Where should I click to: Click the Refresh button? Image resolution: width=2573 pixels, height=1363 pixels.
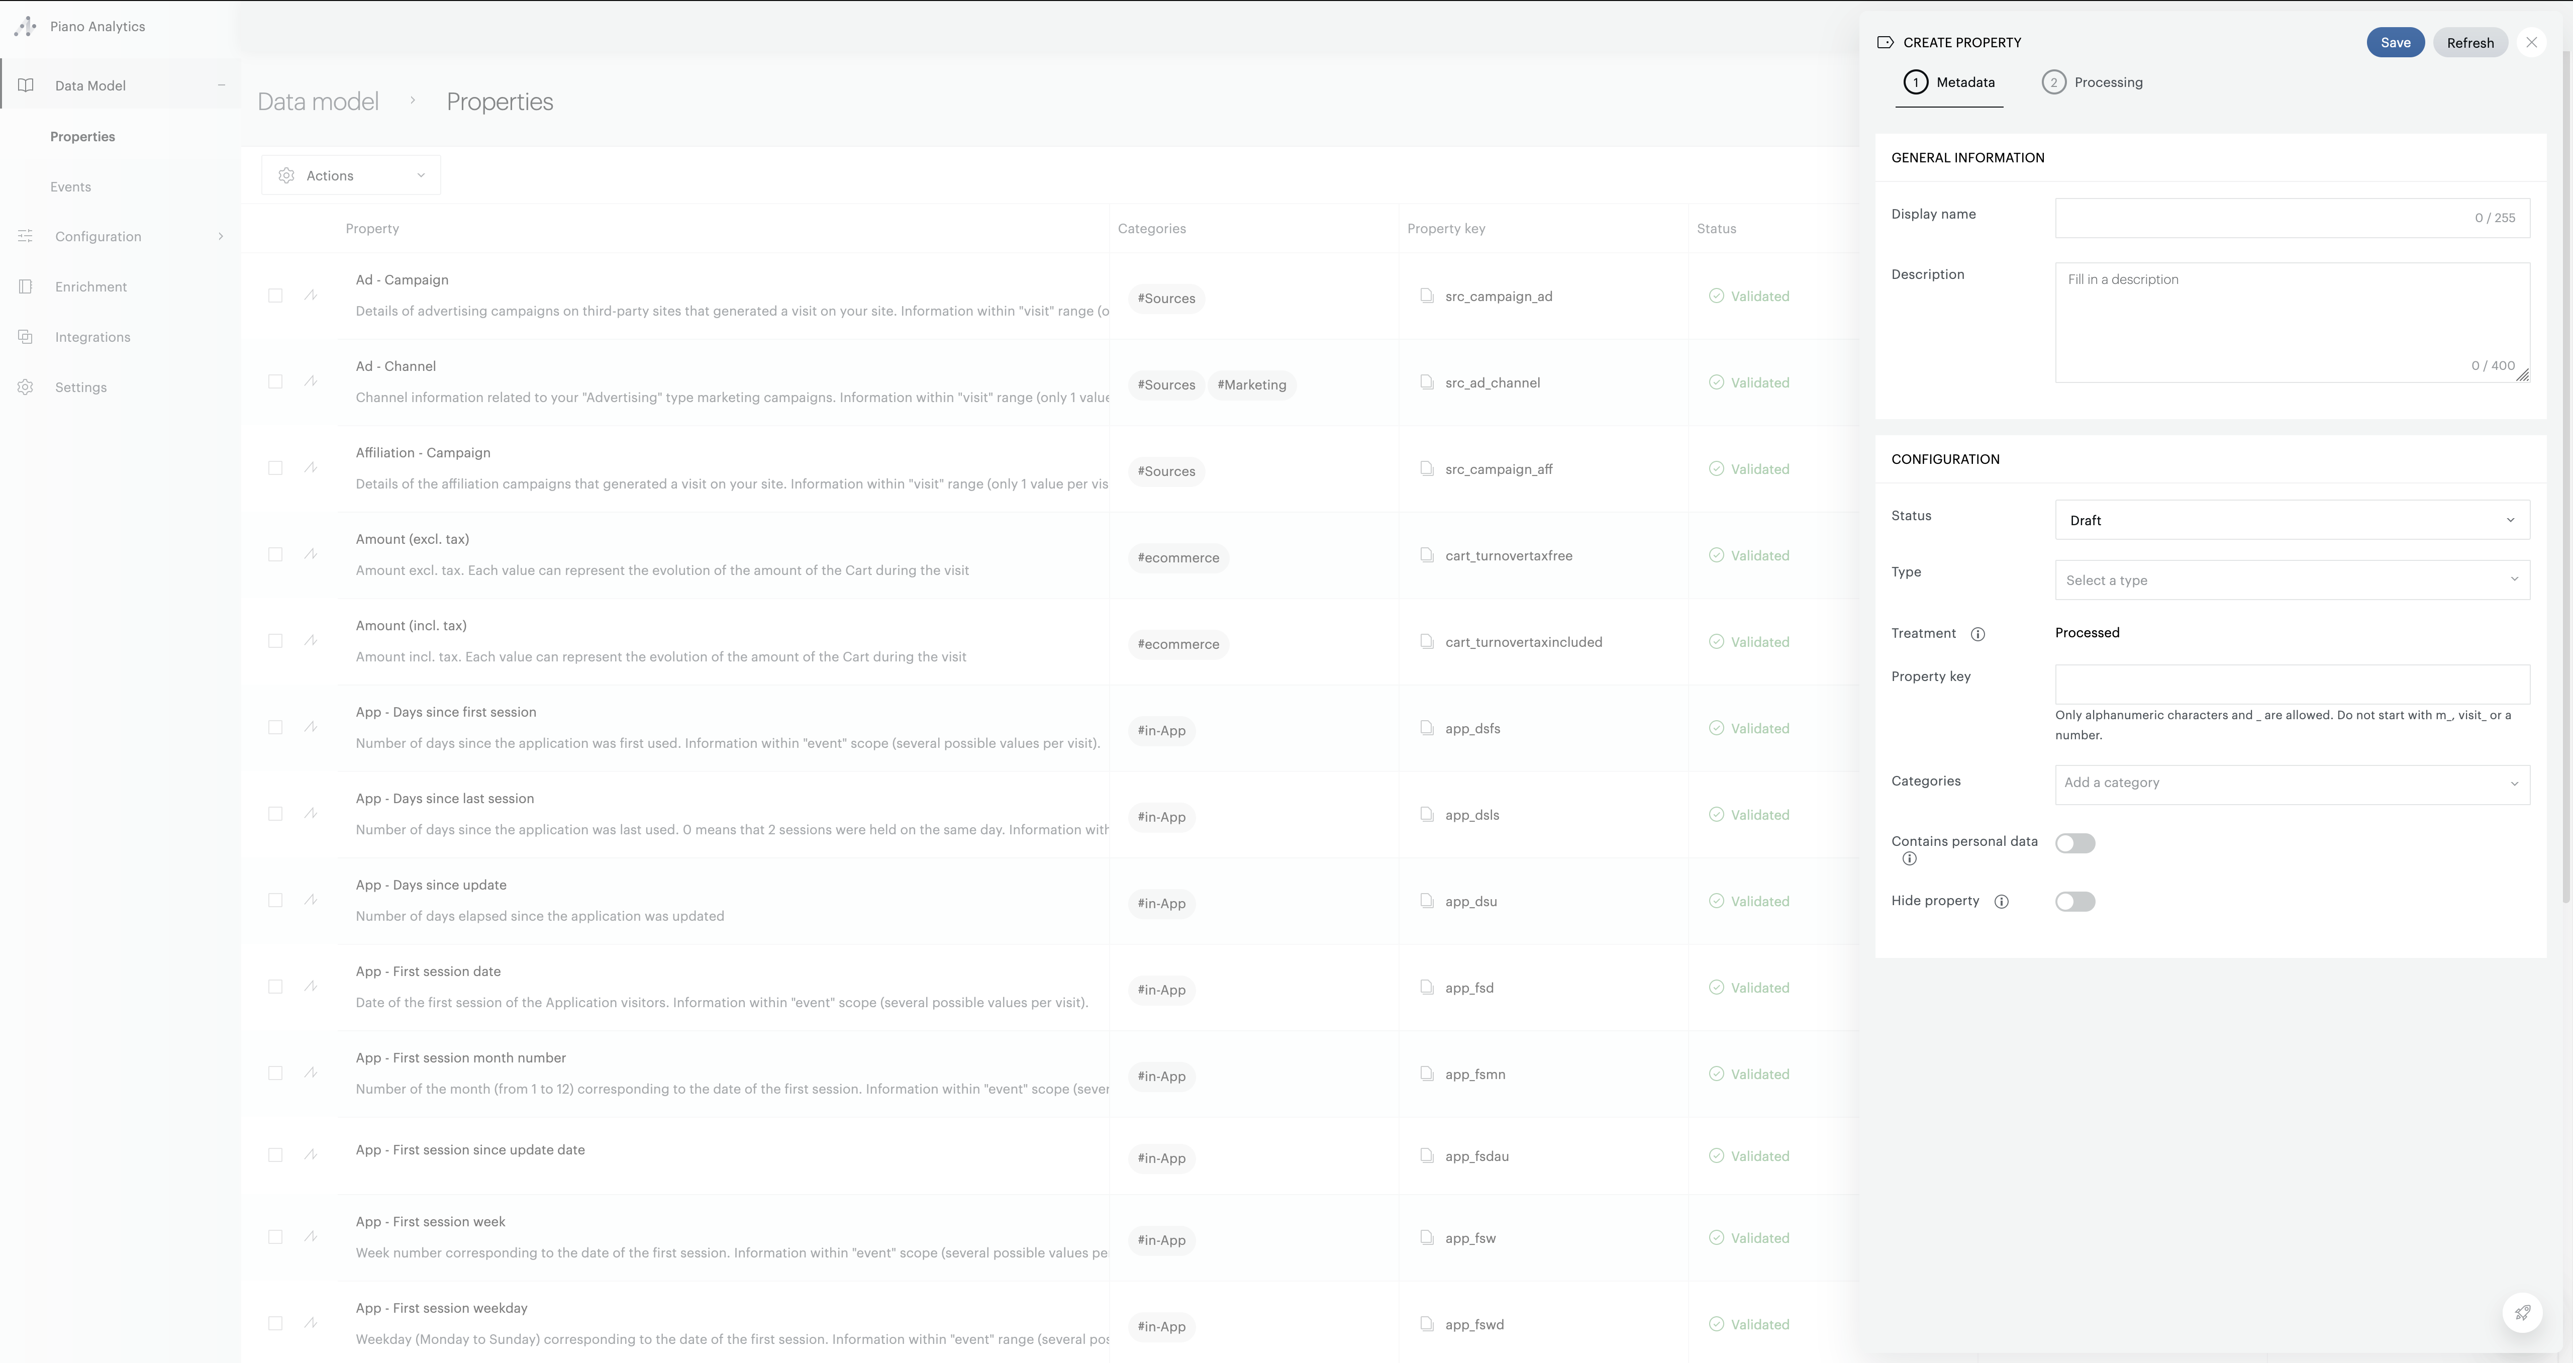tap(2470, 42)
